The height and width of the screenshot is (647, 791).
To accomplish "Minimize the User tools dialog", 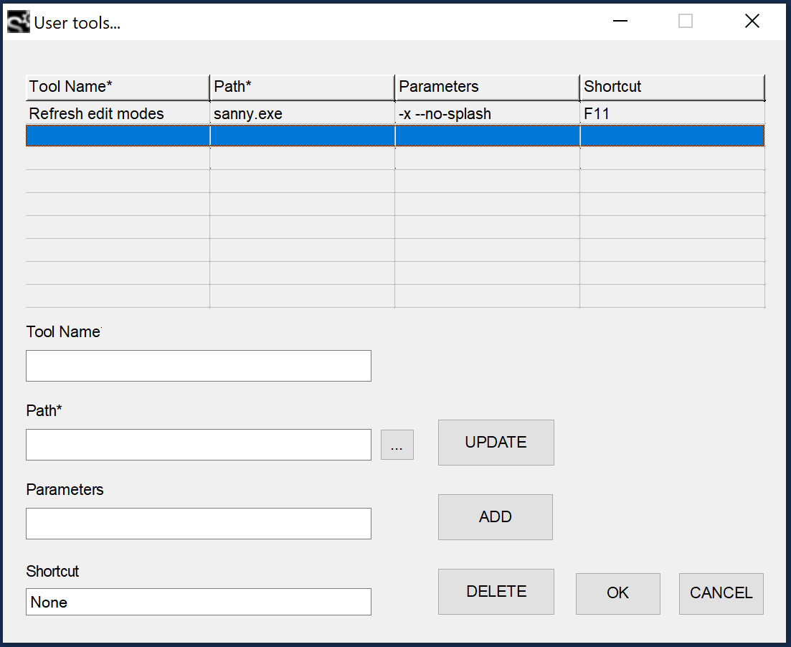I will click(x=620, y=22).
